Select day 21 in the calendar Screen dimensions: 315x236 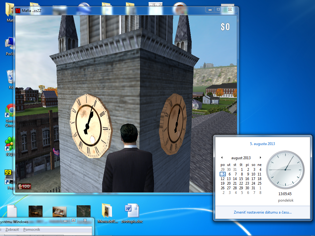click(x=235, y=183)
